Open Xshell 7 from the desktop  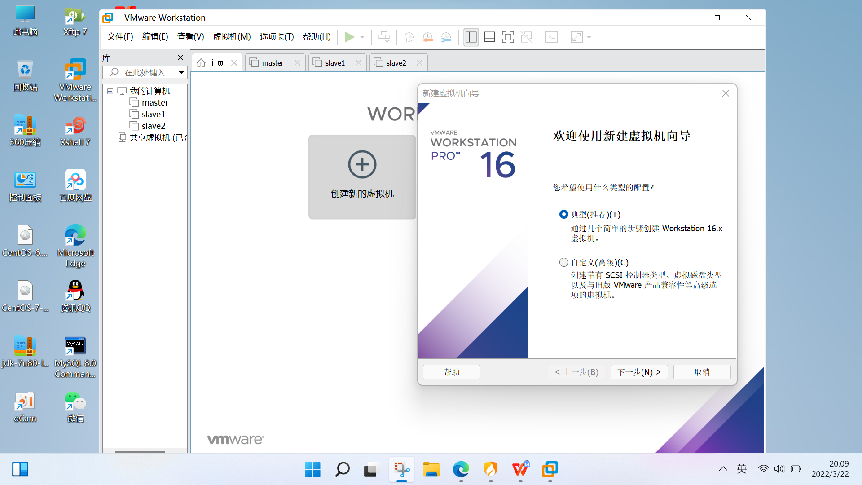click(75, 130)
